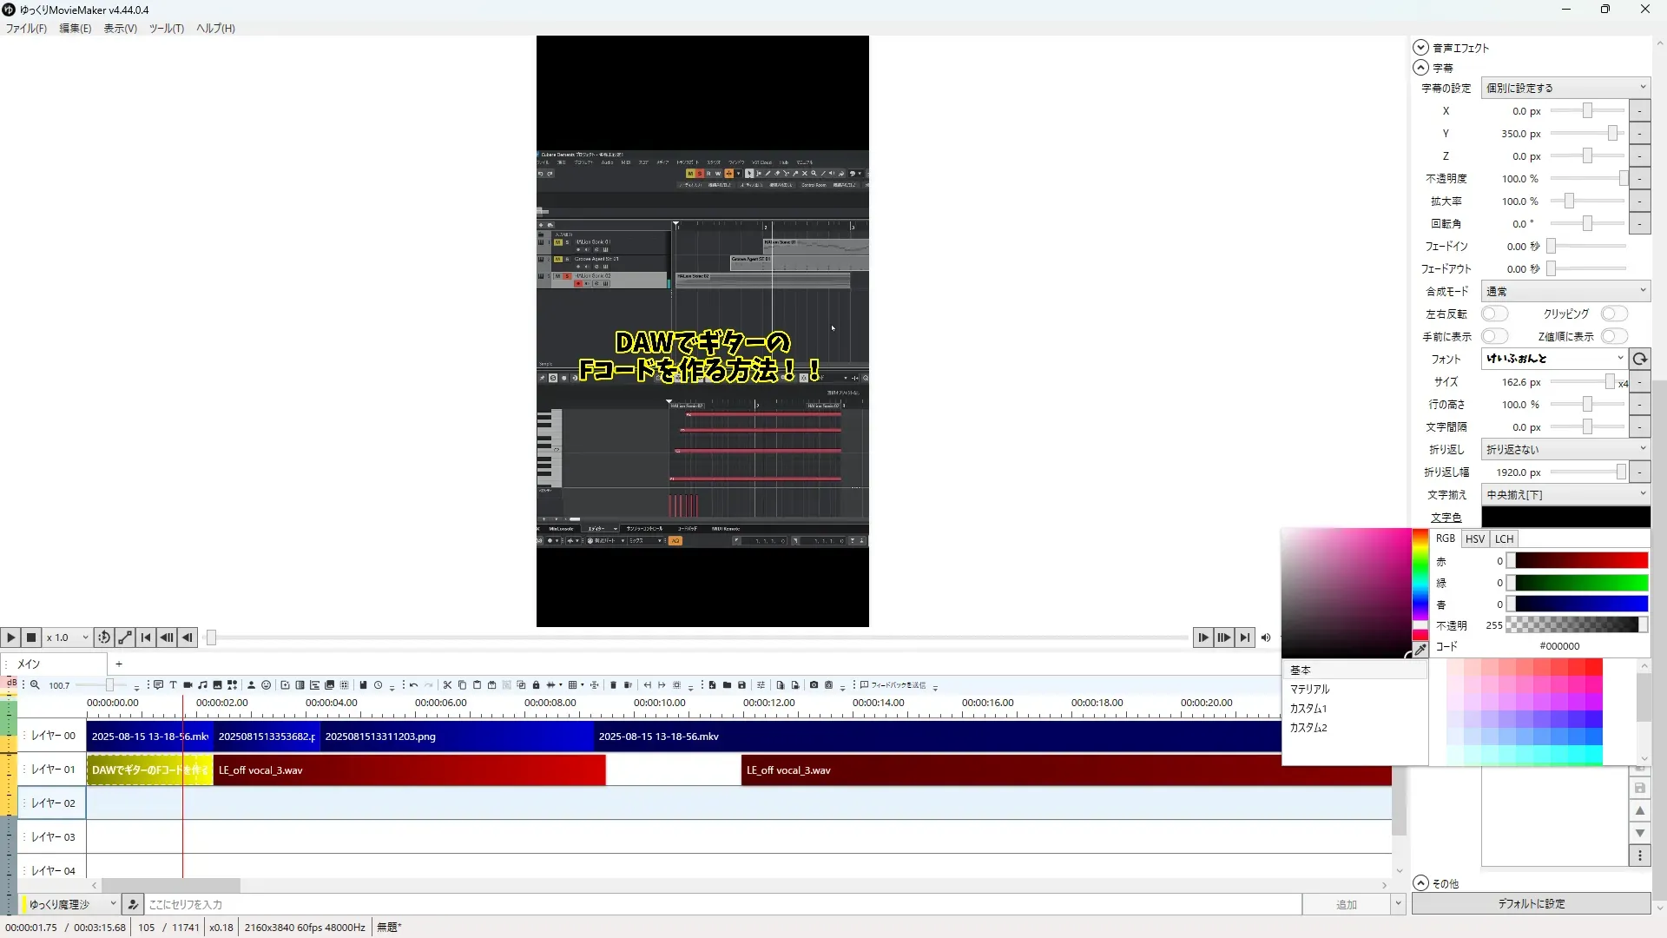Click the speaker volume icon

(1266, 637)
